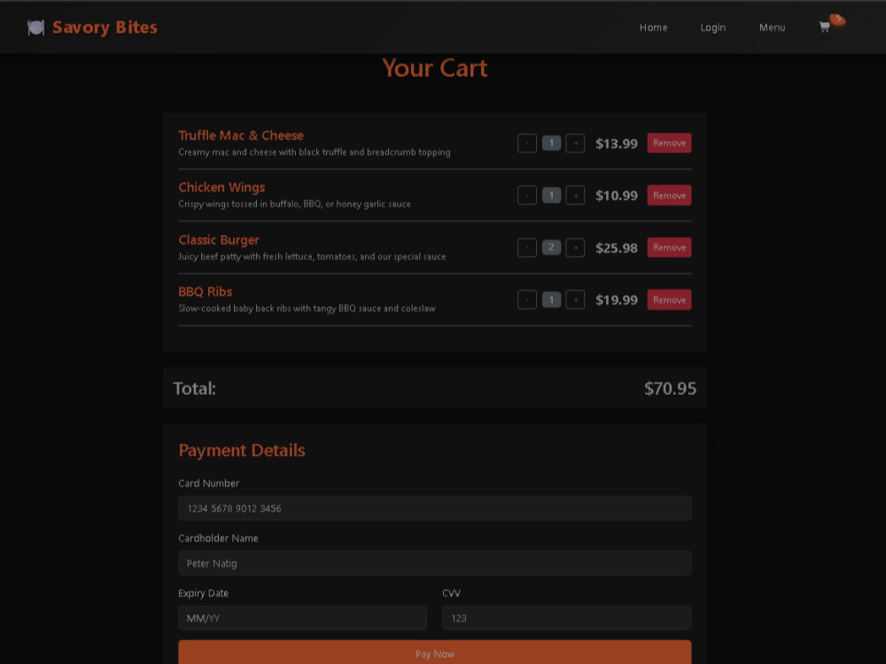Click the Truffle Mac & Cheese quantity value
Viewport: 886px width, 664px height.
click(551, 143)
